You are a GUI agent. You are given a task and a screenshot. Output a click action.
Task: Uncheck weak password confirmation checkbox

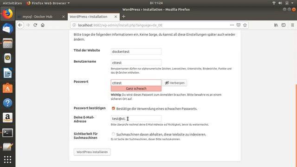(x=113, y=108)
